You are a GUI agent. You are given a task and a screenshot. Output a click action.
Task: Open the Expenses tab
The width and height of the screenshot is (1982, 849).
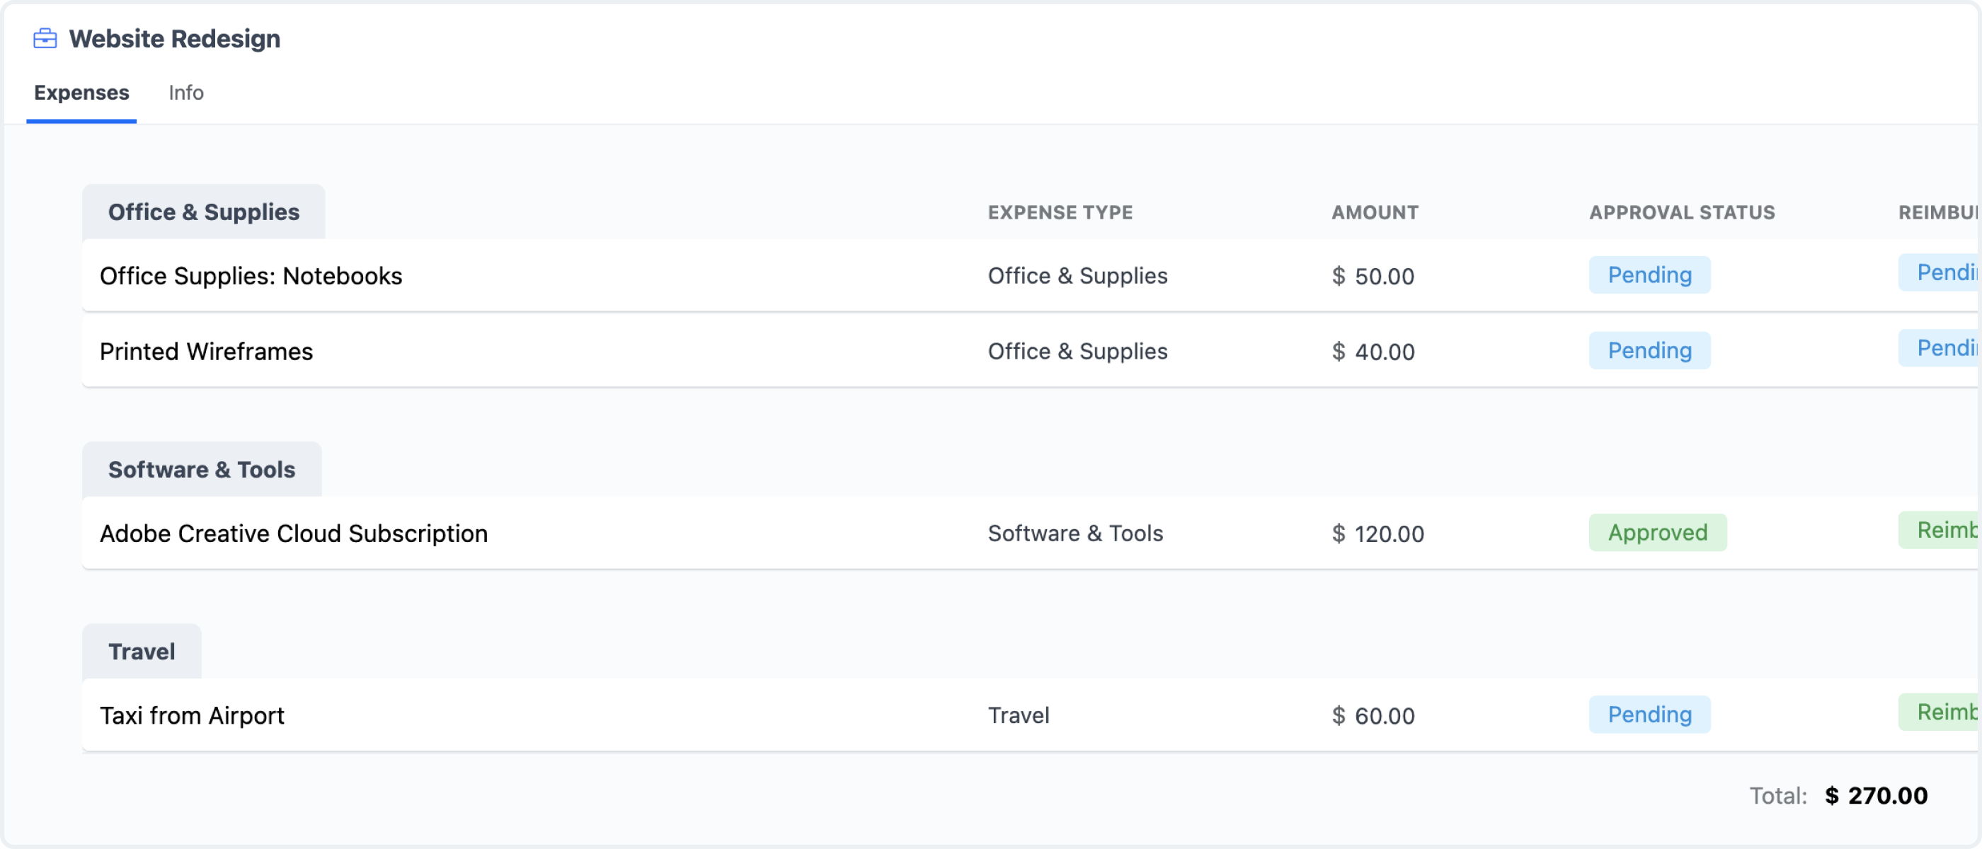81,92
